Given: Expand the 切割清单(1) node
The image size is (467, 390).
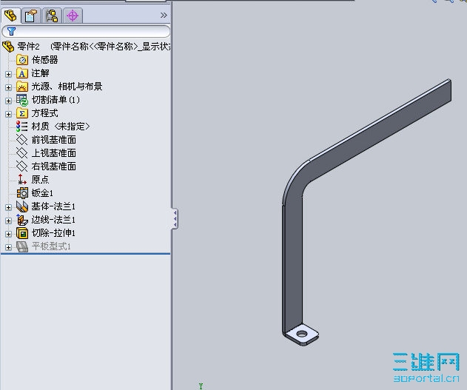Looking at the screenshot, I should (8, 101).
